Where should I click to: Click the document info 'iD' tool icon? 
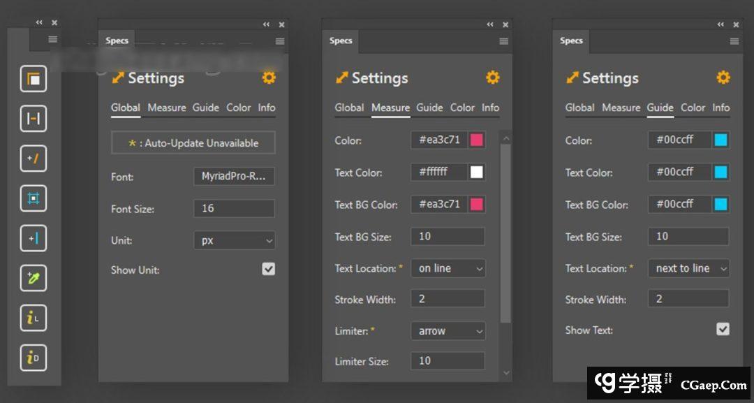pos(34,358)
